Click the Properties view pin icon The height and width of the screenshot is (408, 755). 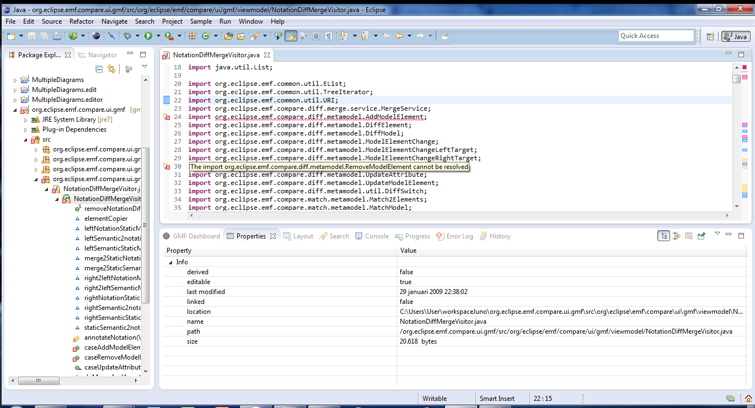point(702,236)
